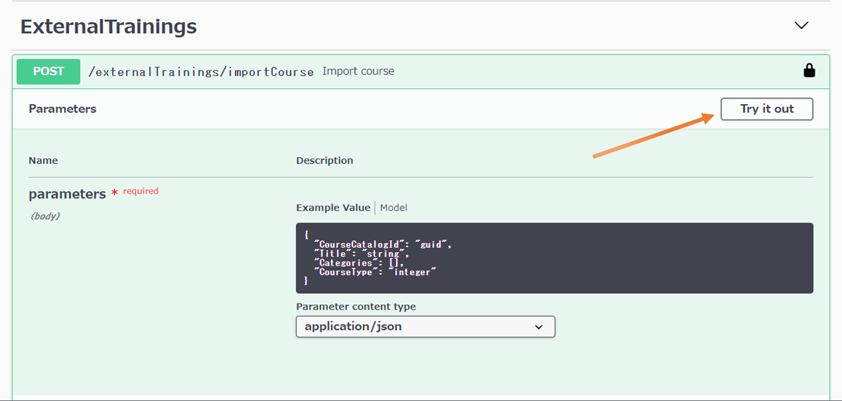
Task: Click the "CourseCatalogId": "guid" line
Action: [x=382, y=244]
